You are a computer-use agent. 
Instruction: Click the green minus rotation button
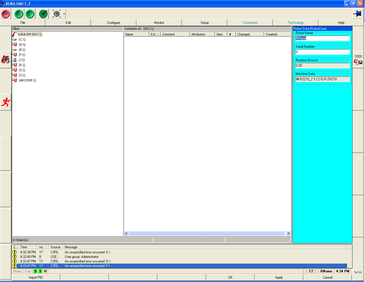[30, 14]
